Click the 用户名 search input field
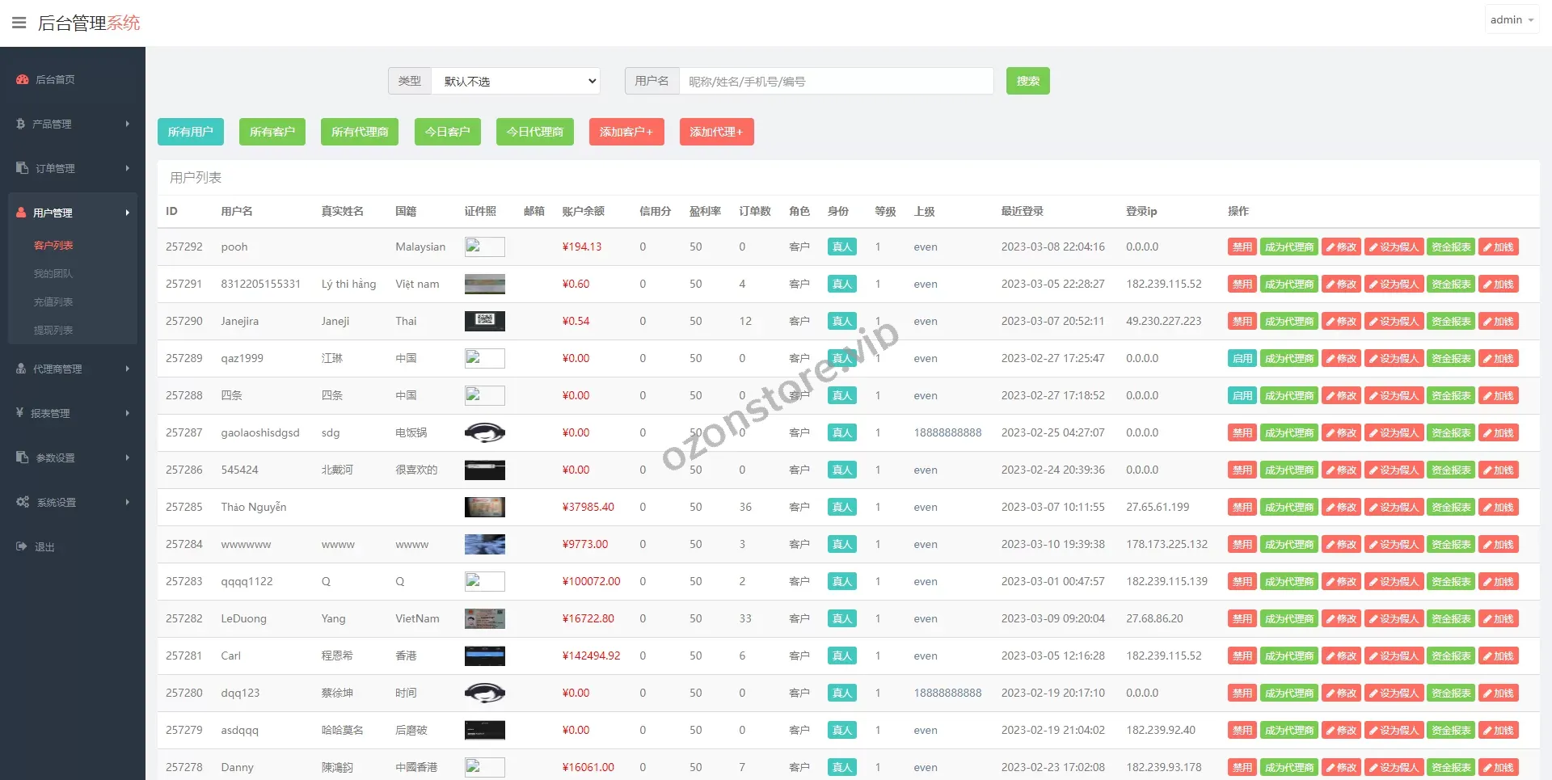The height and width of the screenshot is (780, 1552). pos(835,81)
